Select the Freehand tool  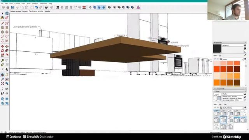7,23
